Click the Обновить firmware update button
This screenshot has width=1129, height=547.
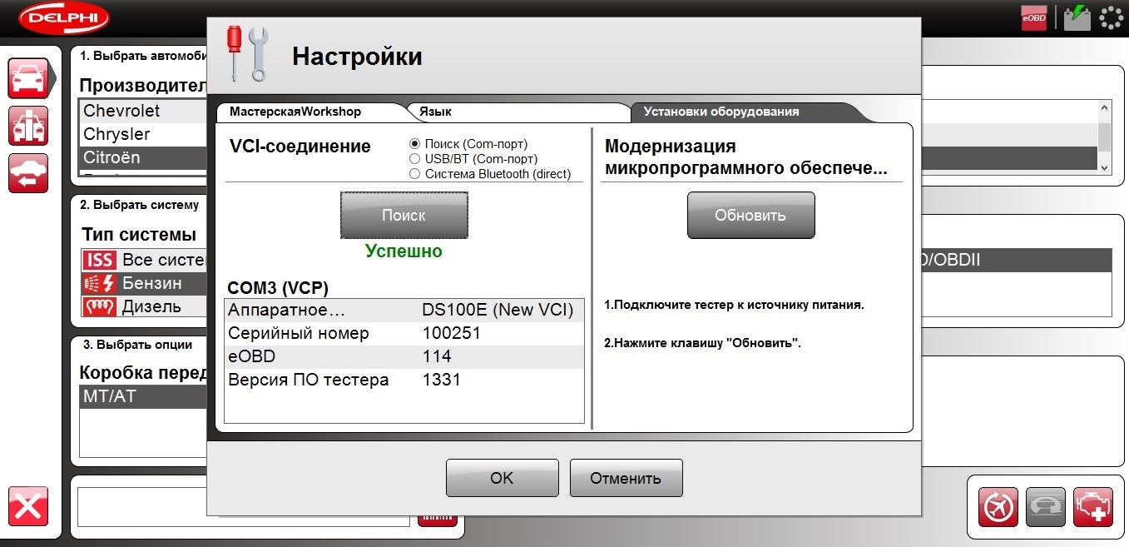750,215
